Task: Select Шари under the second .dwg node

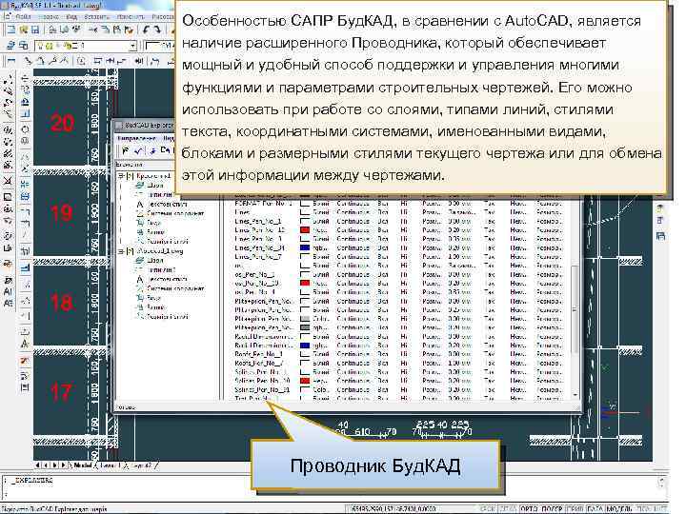Action: click(x=155, y=261)
